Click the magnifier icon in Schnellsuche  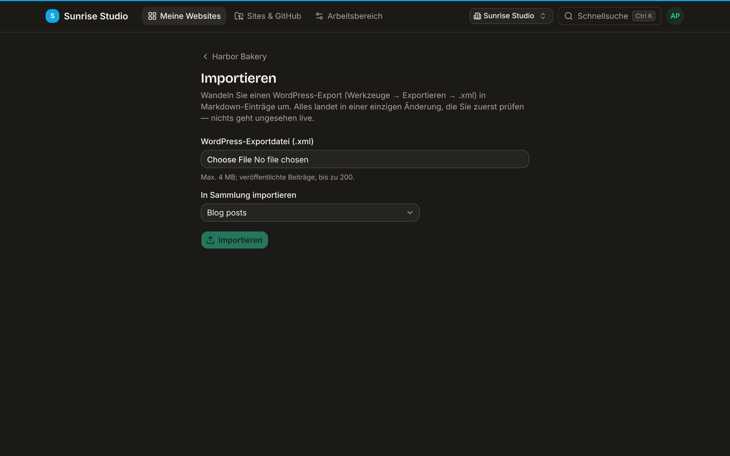tap(568, 16)
